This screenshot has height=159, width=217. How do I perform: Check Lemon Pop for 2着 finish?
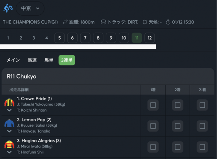click(x=178, y=126)
